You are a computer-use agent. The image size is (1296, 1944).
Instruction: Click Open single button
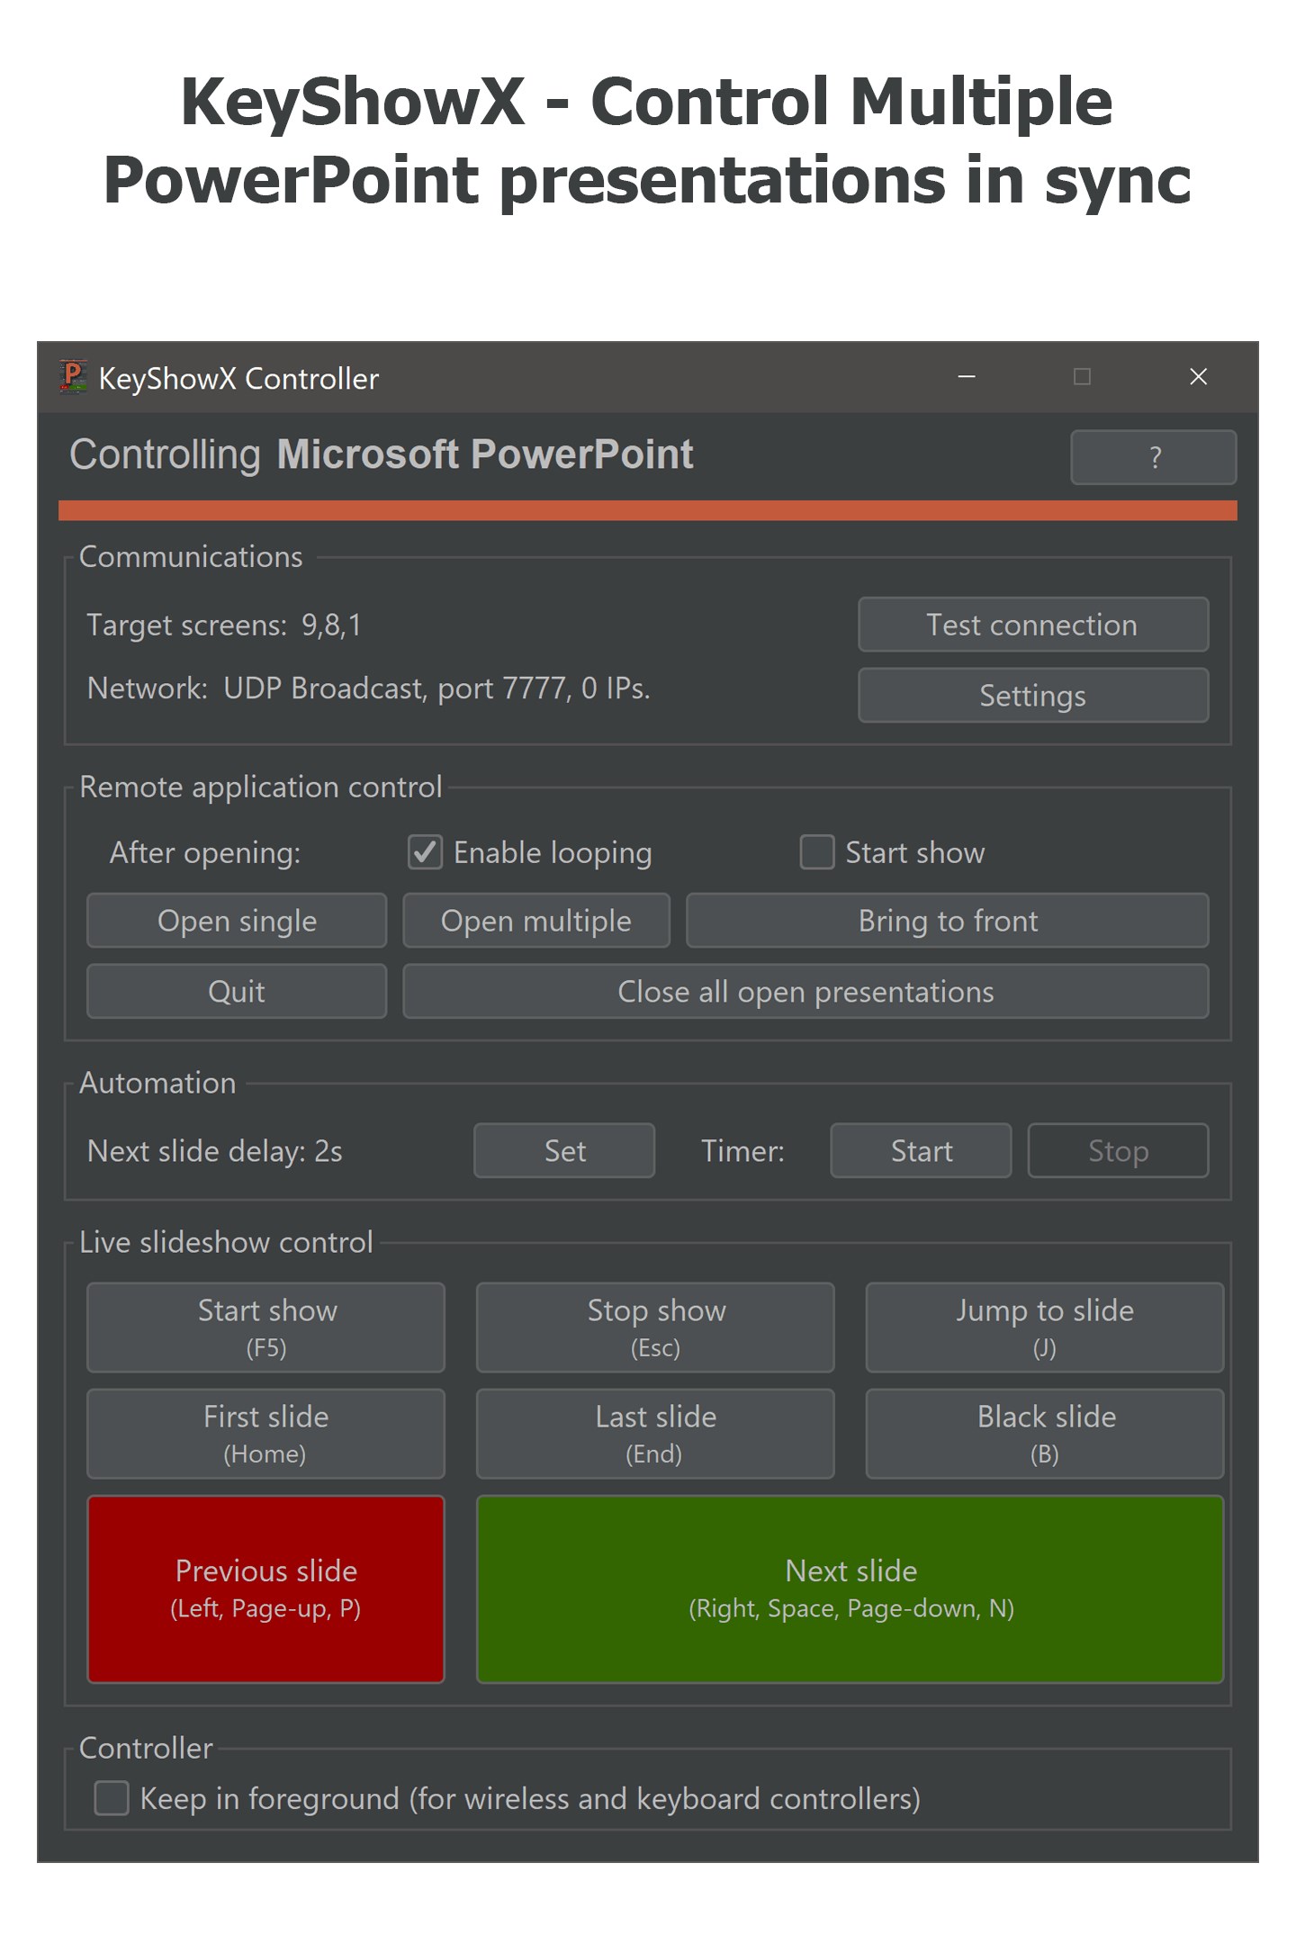tap(237, 921)
